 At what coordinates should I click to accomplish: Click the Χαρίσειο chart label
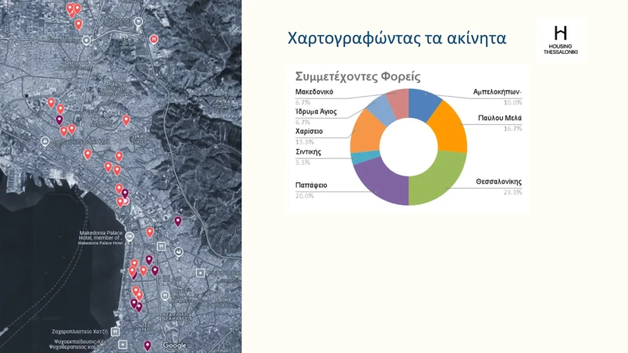309,131
